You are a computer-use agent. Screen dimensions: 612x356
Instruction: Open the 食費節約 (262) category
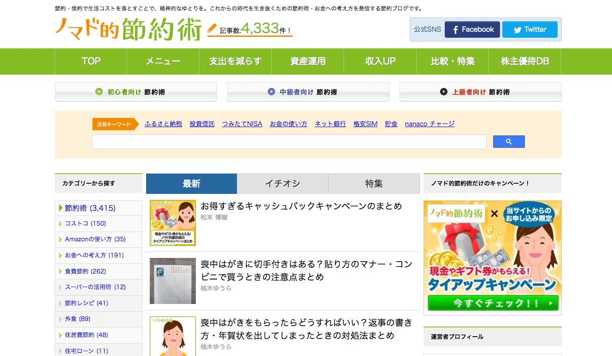99,272
